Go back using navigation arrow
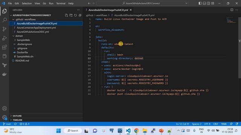Screen dimensions: 241x135 point(89,3)
